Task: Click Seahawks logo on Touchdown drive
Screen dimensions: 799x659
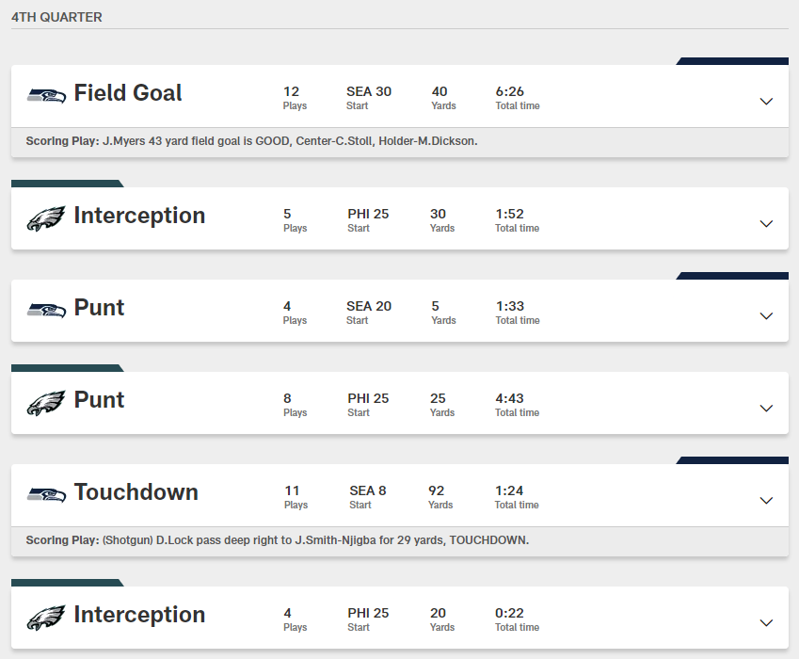Action: 46,494
